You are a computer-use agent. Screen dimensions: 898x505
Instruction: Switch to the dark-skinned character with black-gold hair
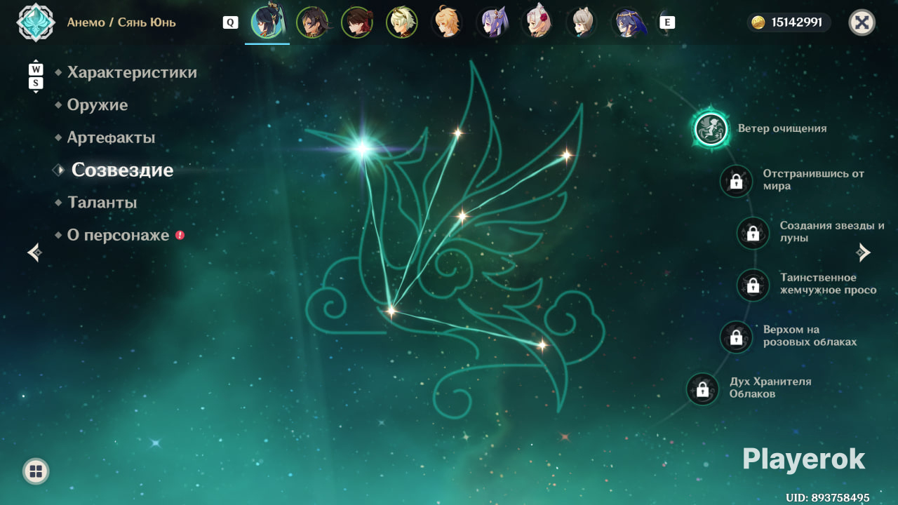point(312,22)
